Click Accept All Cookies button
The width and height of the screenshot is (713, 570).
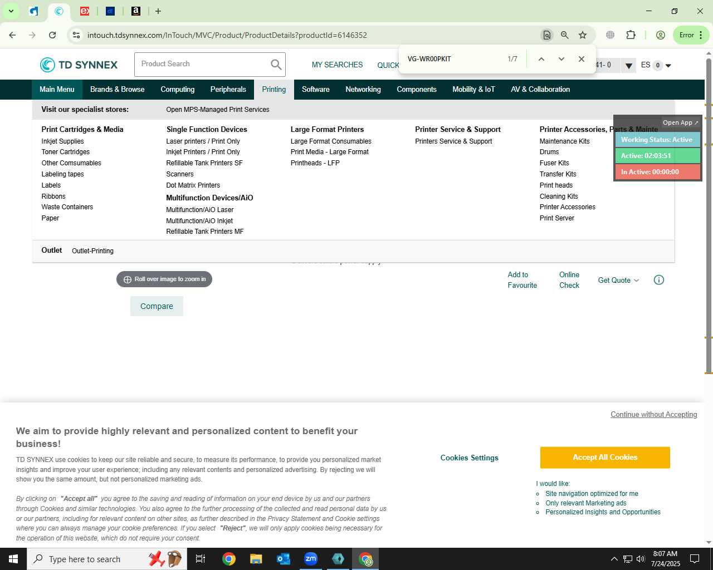[x=605, y=458]
